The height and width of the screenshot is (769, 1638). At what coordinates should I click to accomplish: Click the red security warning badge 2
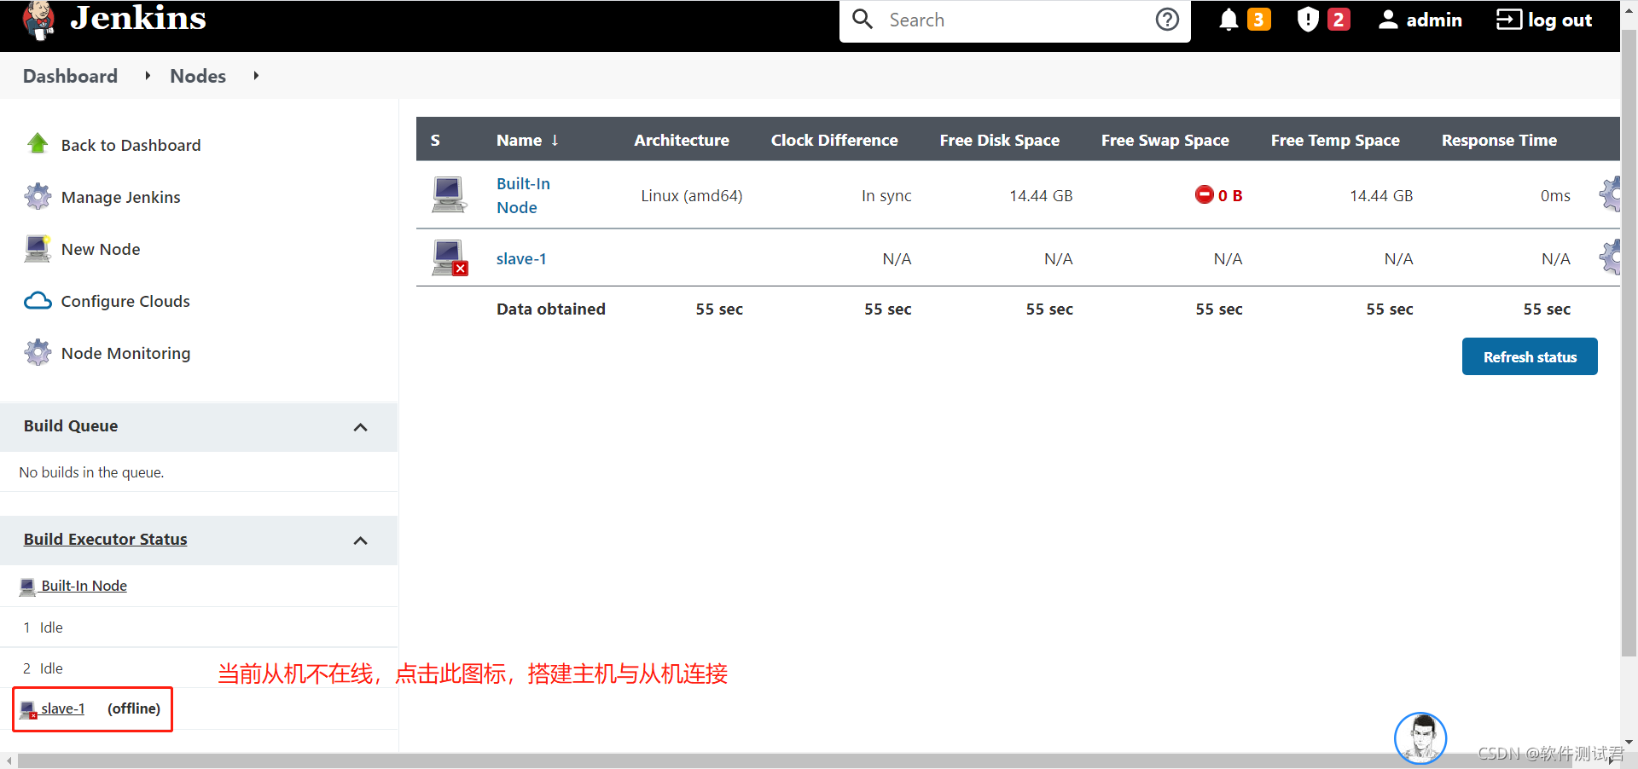[1339, 19]
